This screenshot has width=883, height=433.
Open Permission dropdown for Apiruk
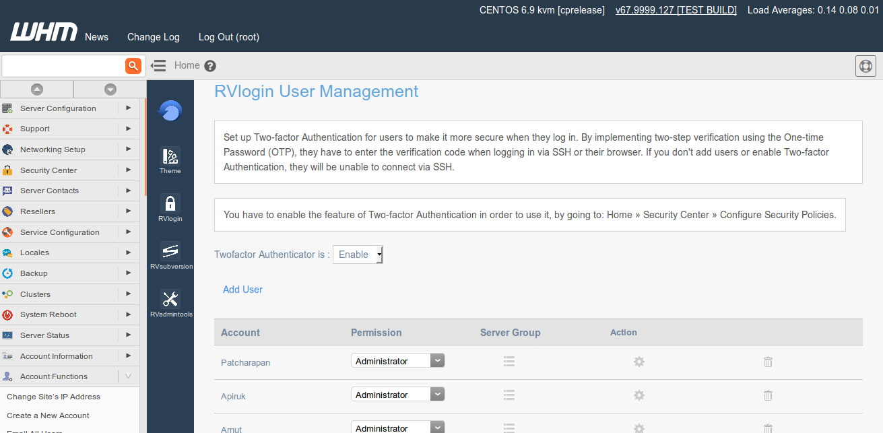tap(397, 395)
